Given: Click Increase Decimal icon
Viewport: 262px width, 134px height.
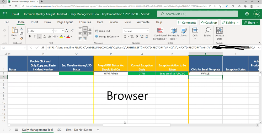Looking at the screenshot, I should tap(142, 36).
